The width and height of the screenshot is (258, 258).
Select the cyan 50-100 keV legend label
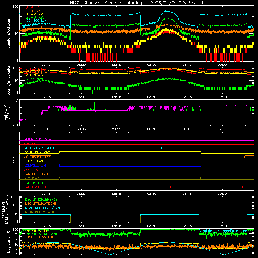[x=36, y=21]
